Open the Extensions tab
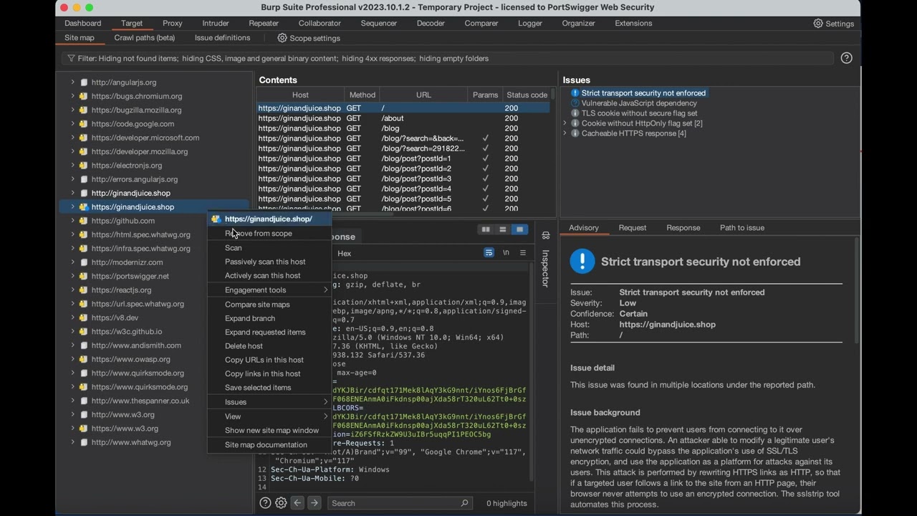The height and width of the screenshot is (516, 917). pyautogui.click(x=633, y=24)
